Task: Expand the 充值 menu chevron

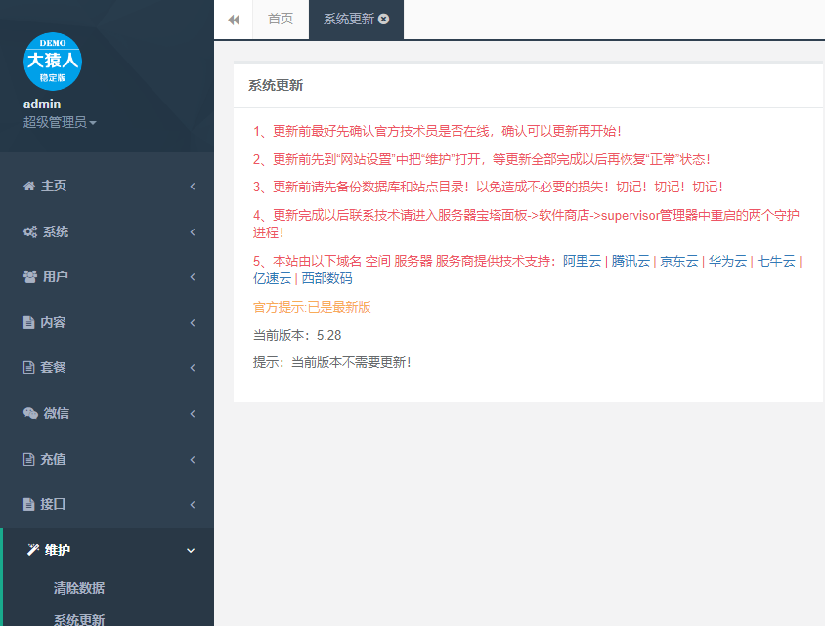Action: (x=193, y=459)
